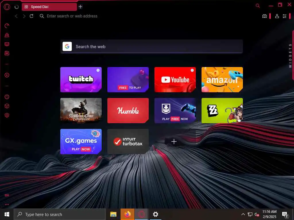This screenshot has width=294, height=220.
Task: Open the three-dot sidebar setup menu
Action: 7,205
